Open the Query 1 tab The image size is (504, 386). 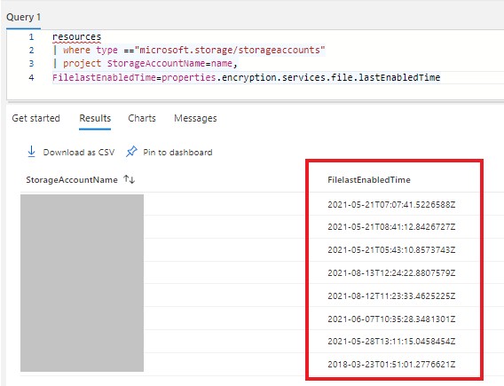pyautogui.click(x=23, y=17)
